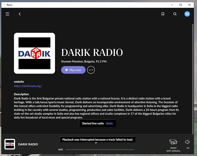Go back using the back arrow
Viewport: 197px width, 156px height.
pyautogui.click(x=20, y=14)
